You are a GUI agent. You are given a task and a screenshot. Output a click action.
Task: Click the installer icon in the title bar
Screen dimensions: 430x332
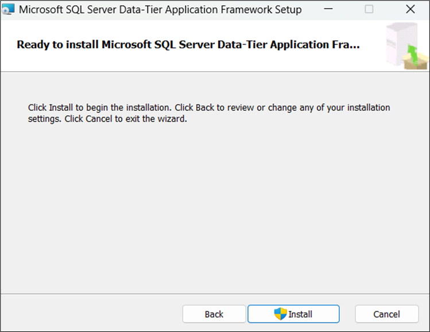click(x=10, y=10)
